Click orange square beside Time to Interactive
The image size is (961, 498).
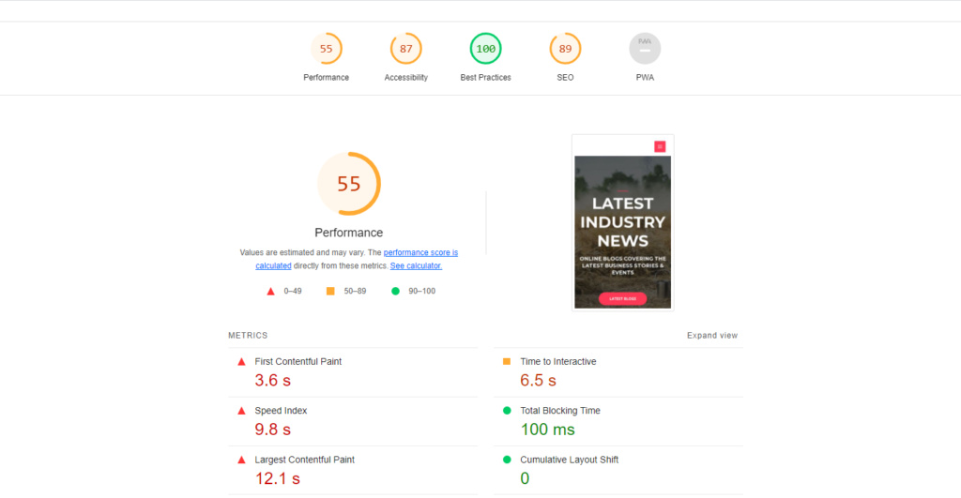(x=507, y=361)
